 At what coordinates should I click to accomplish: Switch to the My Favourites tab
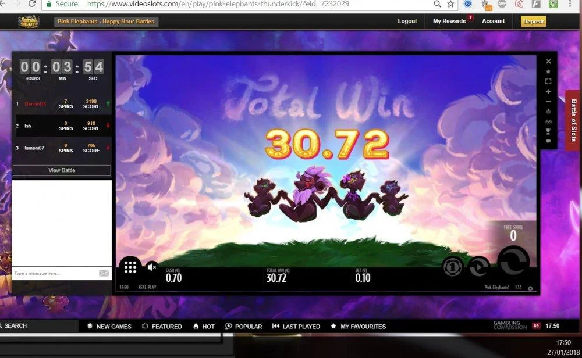coord(358,326)
